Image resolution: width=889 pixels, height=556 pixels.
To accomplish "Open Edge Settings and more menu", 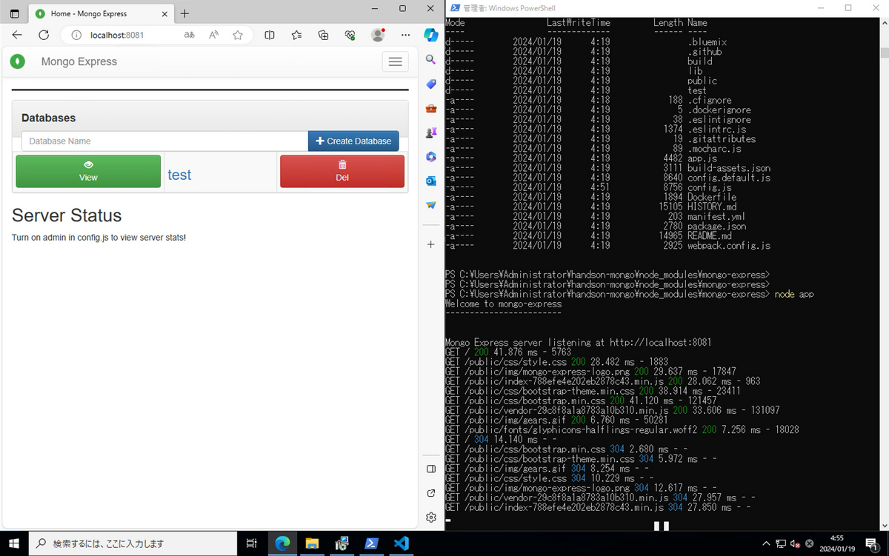I will (405, 35).
